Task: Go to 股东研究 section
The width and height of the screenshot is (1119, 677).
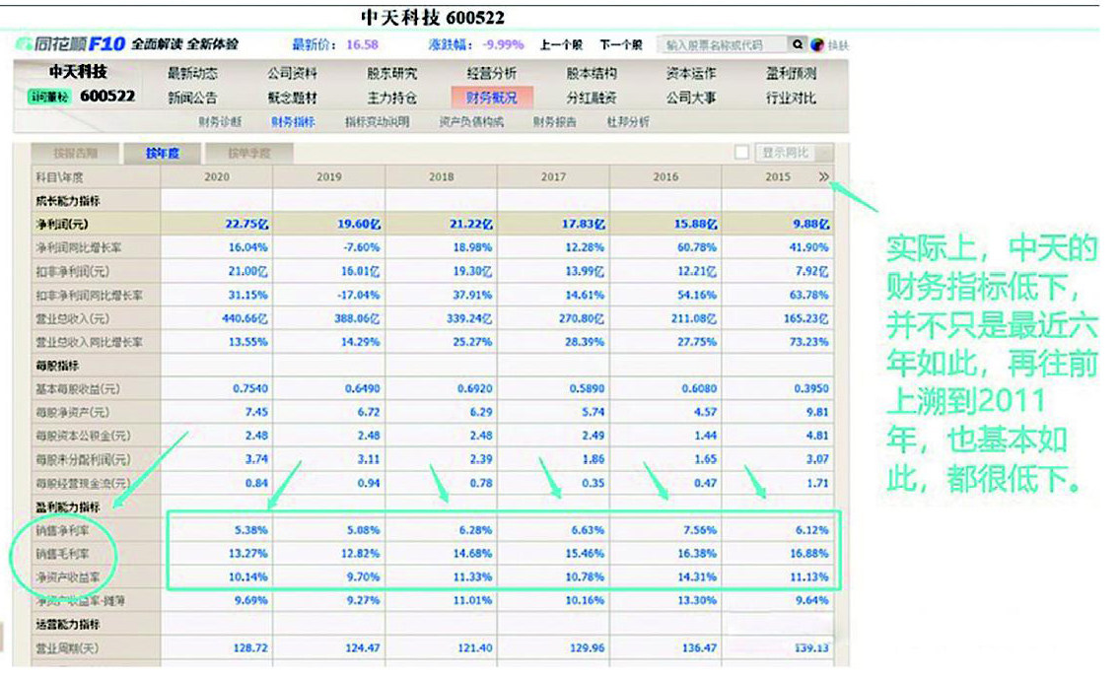Action: coord(391,73)
